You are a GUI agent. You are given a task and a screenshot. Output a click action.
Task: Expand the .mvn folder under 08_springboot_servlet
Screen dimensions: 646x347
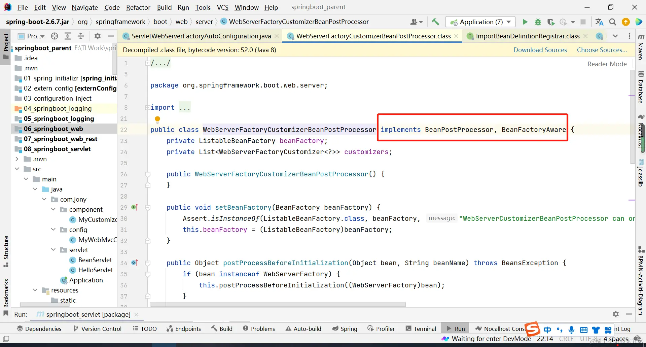17,159
